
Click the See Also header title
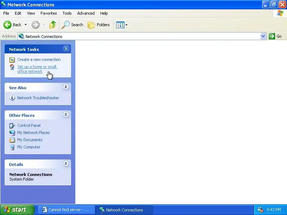(18, 88)
